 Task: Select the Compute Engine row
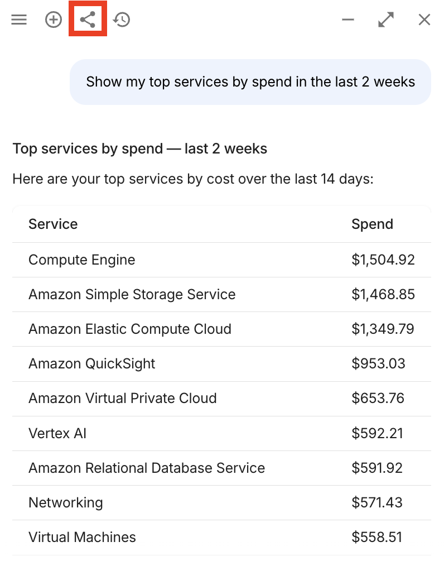(82, 260)
